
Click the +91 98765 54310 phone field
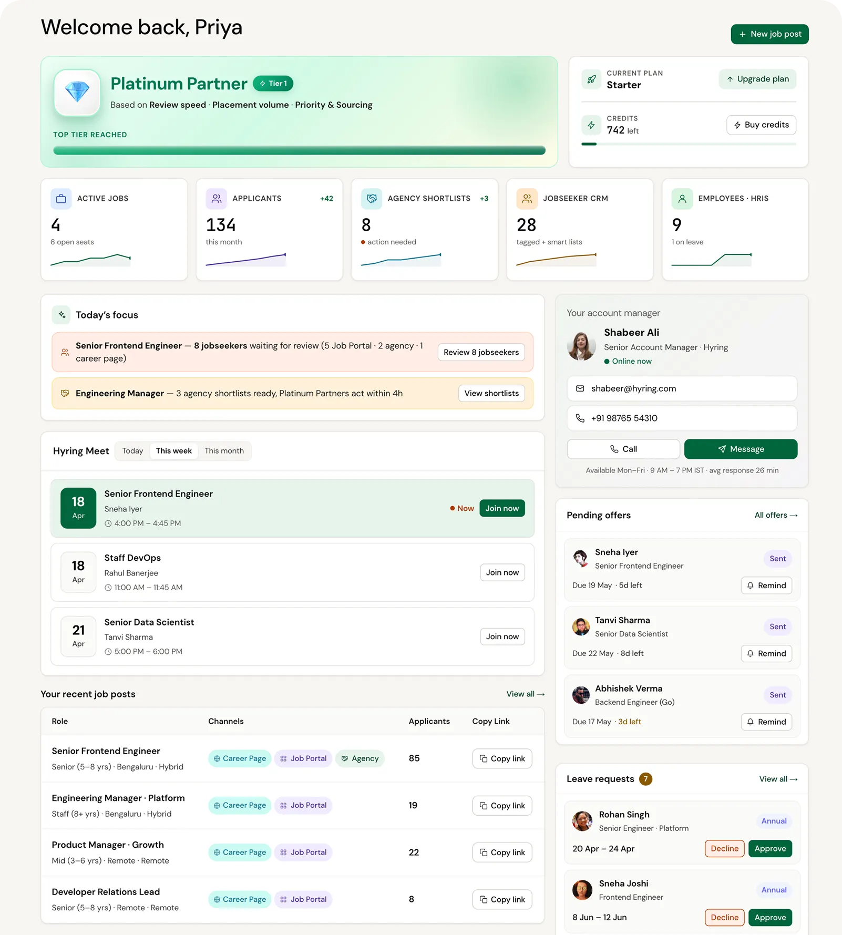(682, 418)
